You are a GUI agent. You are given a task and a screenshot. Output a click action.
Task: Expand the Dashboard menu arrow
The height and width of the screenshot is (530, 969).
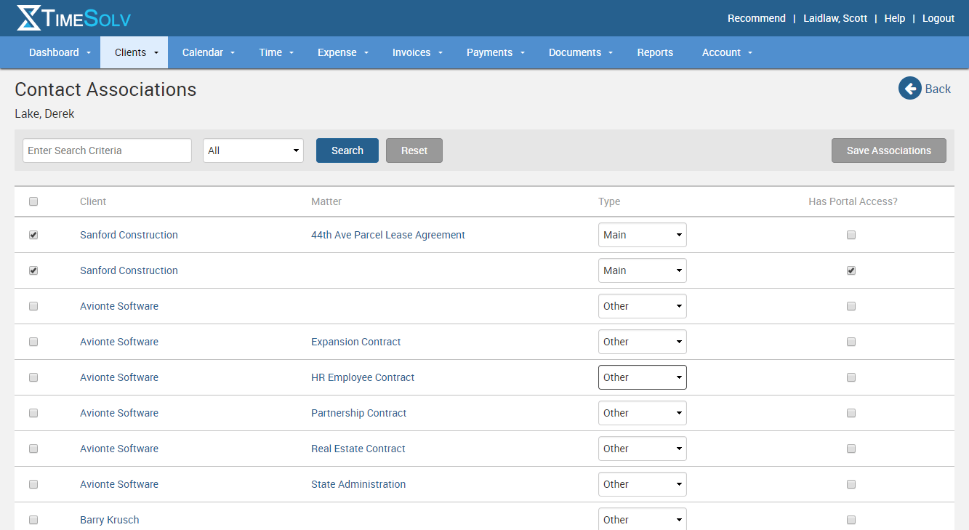(x=89, y=53)
